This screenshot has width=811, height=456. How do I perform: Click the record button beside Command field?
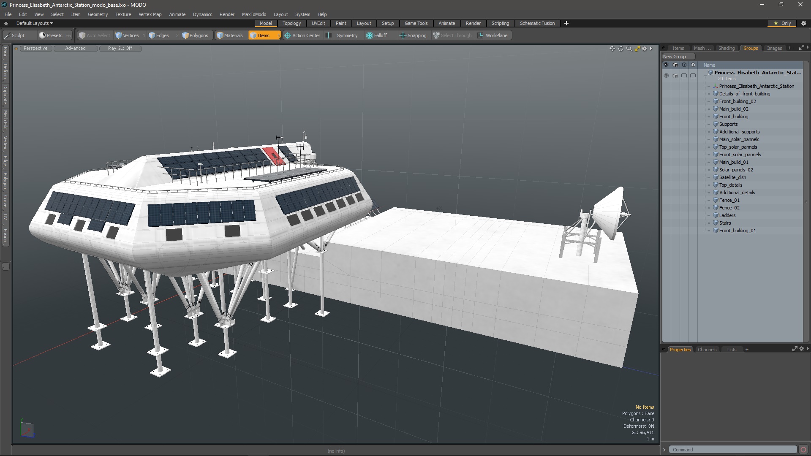(803, 450)
